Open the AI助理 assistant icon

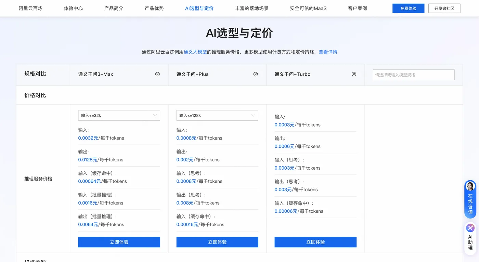(x=470, y=238)
